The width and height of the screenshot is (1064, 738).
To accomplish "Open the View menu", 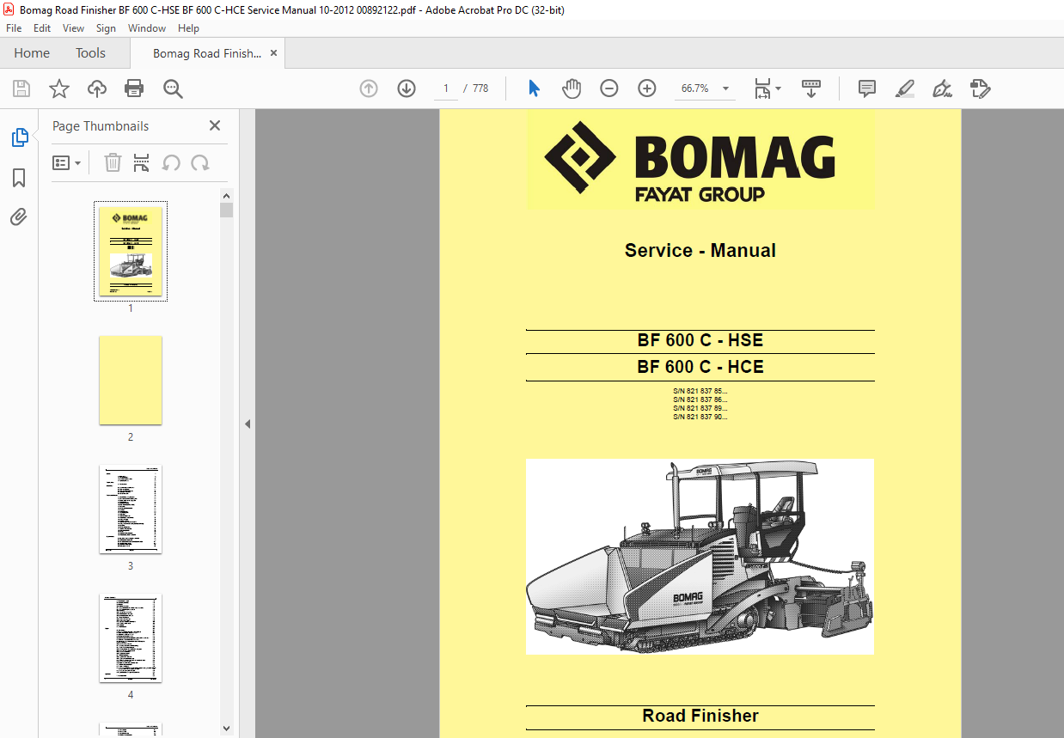I will [x=73, y=27].
